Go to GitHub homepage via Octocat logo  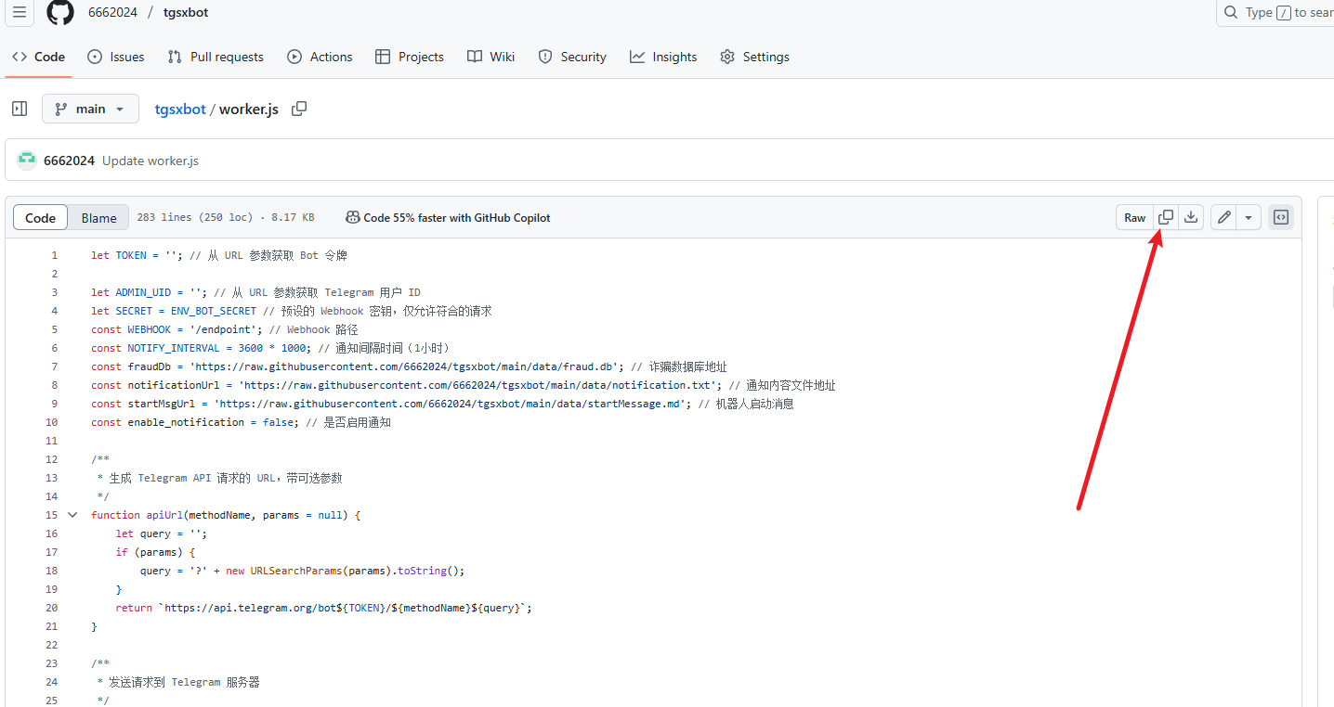(x=60, y=12)
